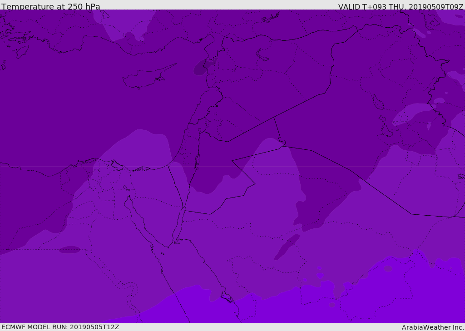Click the 'Temperature at 250 hPa' title

point(51,6)
